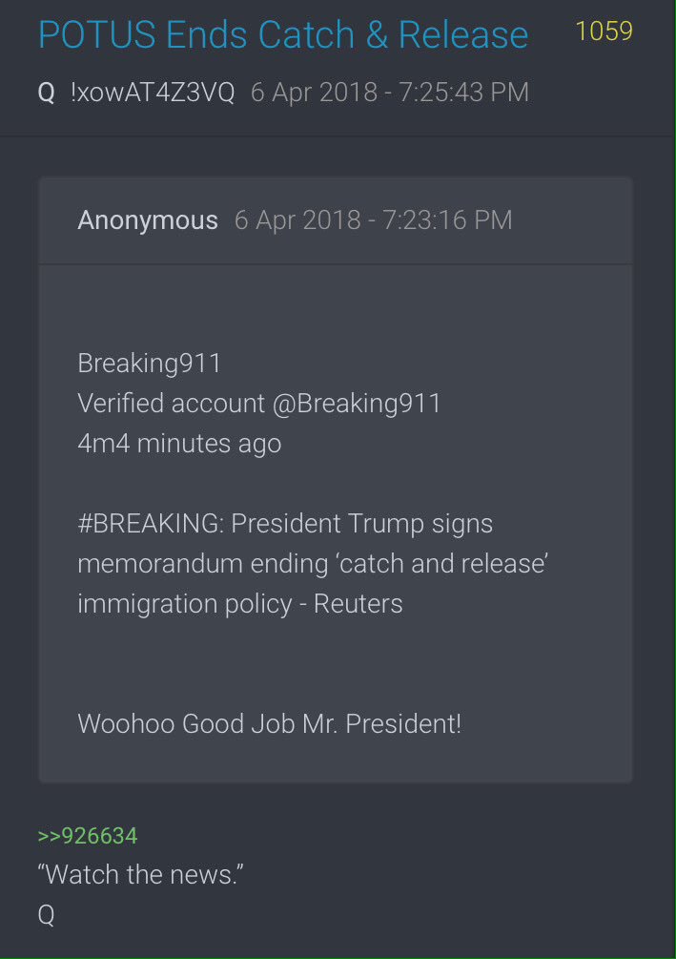Click the Watch the news quote
The height and width of the screenshot is (959, 676).
tap(140, 875)
